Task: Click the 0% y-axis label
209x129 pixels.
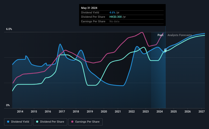Action: pyautogui.click(x=8, y=105)
